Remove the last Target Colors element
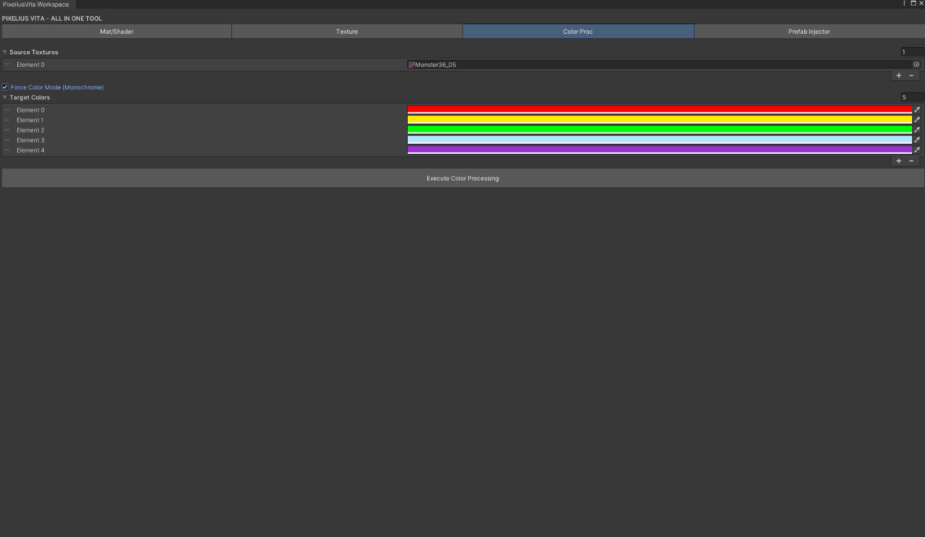Viewport: 925px width, 537px height. click(912, 161)
